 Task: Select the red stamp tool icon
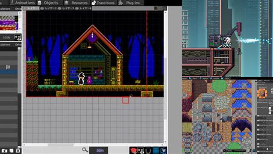[x=133, y=150]
